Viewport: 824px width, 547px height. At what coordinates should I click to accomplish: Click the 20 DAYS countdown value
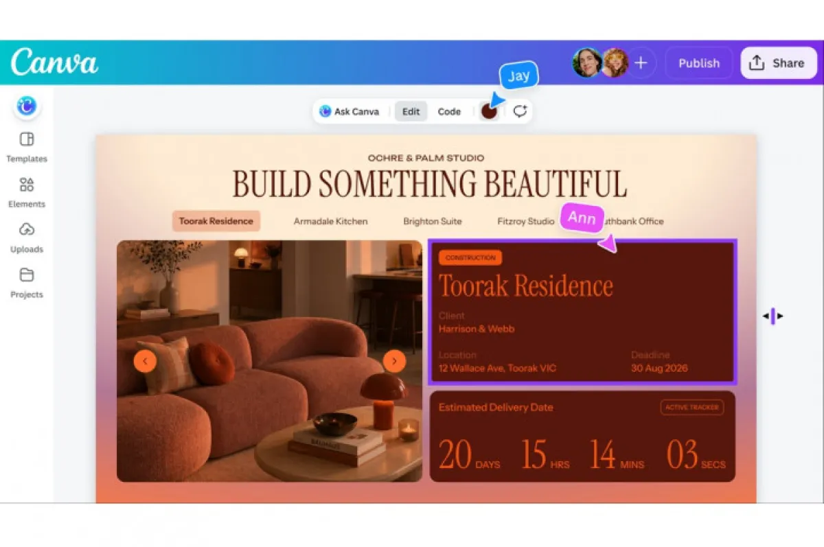(470, 454)
